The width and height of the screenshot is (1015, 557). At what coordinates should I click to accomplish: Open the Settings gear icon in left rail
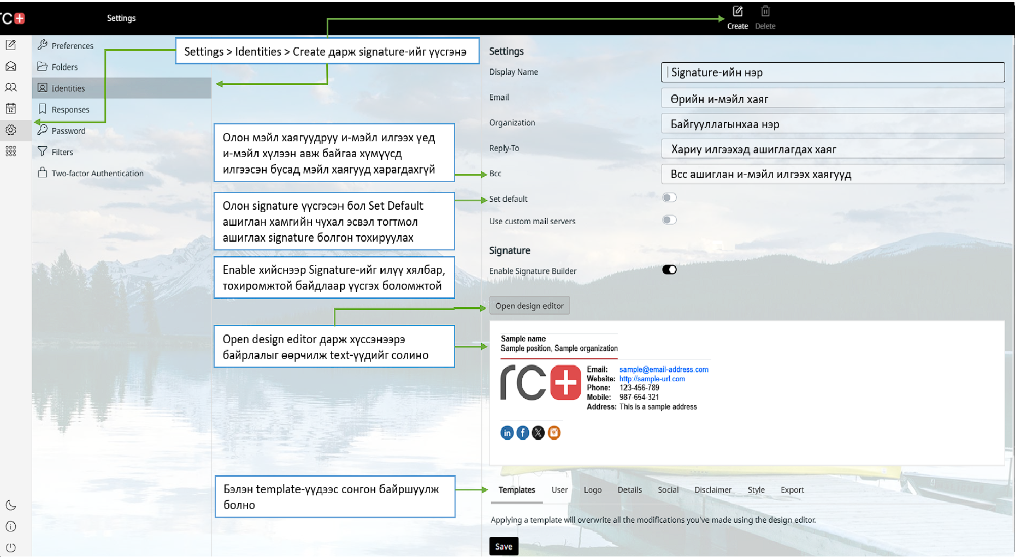click(11, 130)
